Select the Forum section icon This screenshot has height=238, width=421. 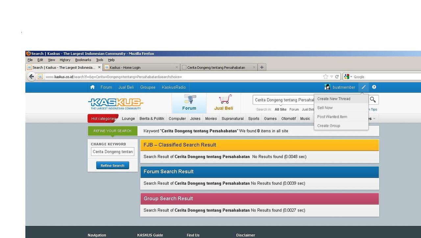pyautogui.click(x=189, y=102)
